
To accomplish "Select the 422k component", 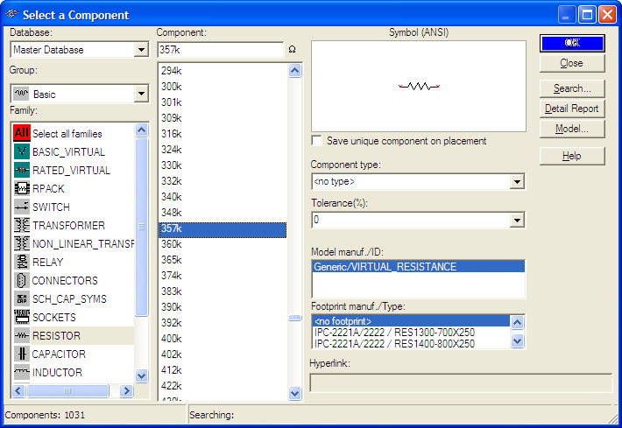I will (x=223, y=386).
